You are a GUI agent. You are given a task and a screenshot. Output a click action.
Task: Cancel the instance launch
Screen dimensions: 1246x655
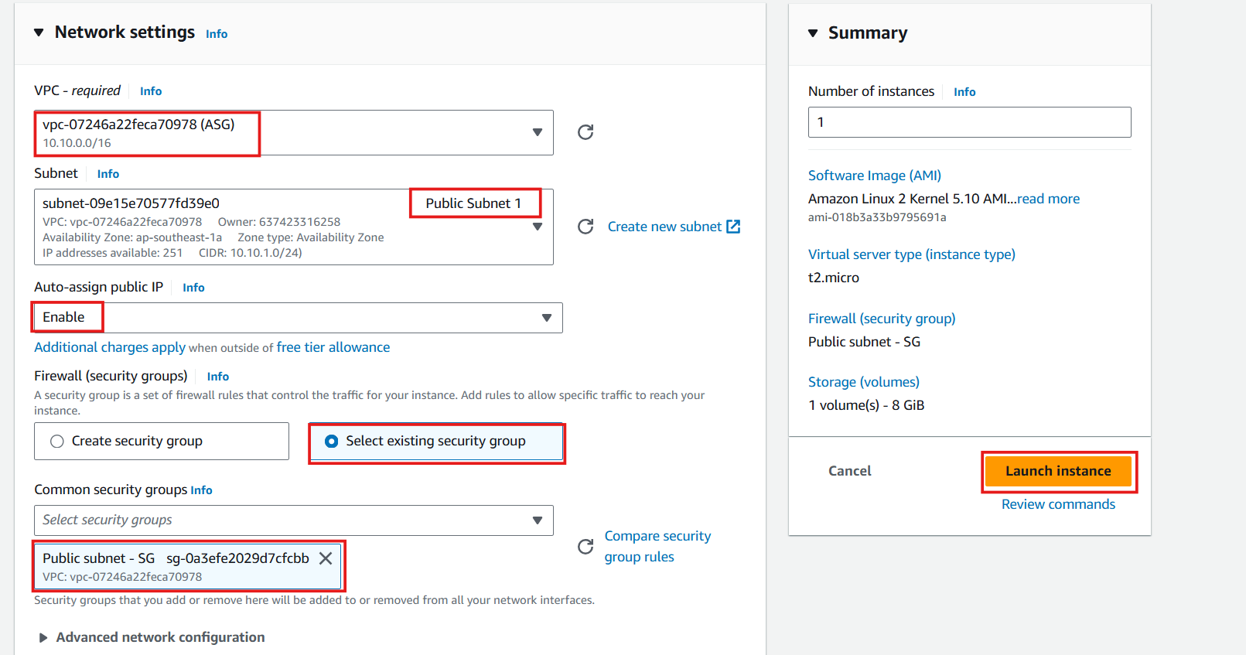849,471
